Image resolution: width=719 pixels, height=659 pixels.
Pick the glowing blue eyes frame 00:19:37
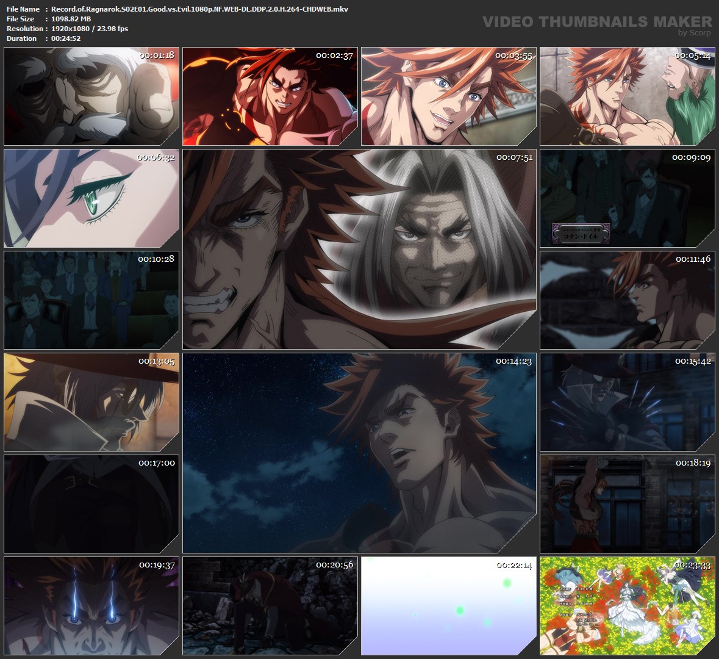91,606
